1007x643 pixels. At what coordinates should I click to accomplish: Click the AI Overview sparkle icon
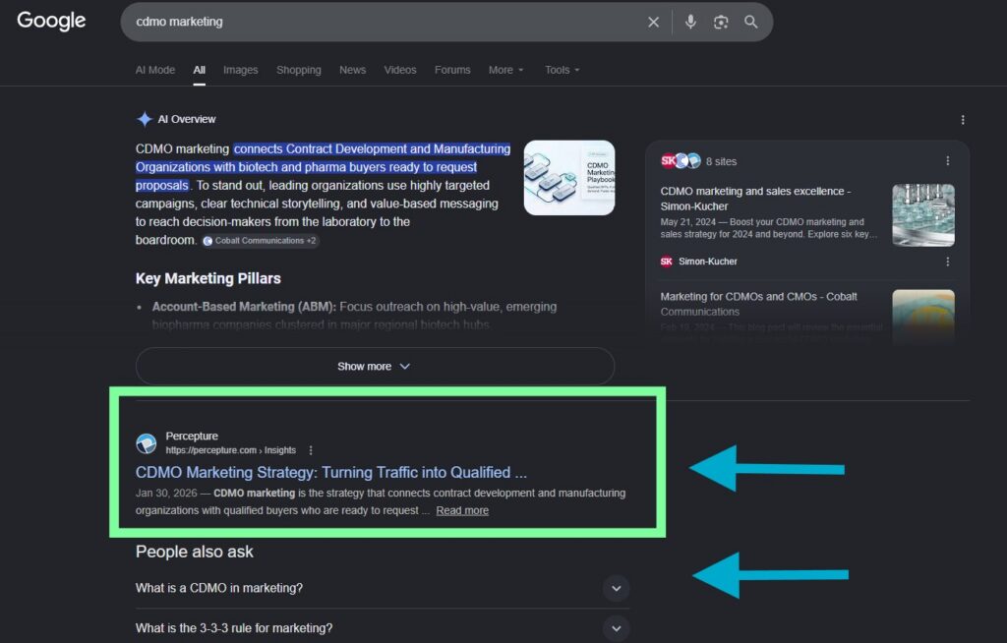tap(145, 119)
